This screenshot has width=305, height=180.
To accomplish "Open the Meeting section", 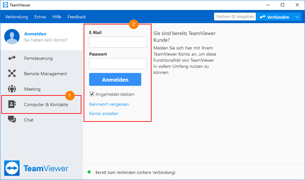I will pyautogui.click(x=42, y=89).
